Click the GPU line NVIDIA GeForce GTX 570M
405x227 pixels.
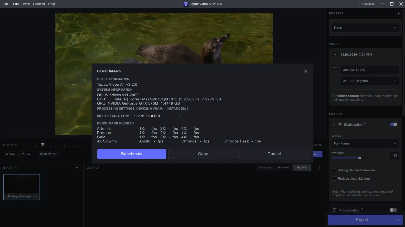(x=138, y=104)
